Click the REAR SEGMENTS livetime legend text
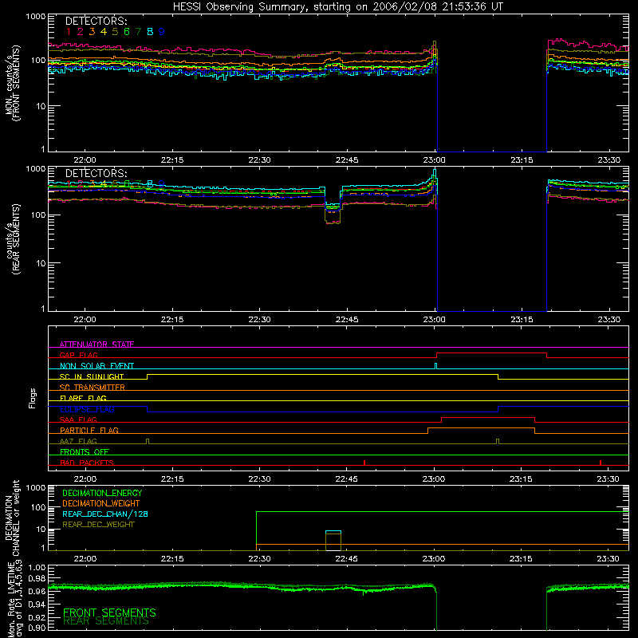This screenshot has height=638, width=638. pos(106,621)
